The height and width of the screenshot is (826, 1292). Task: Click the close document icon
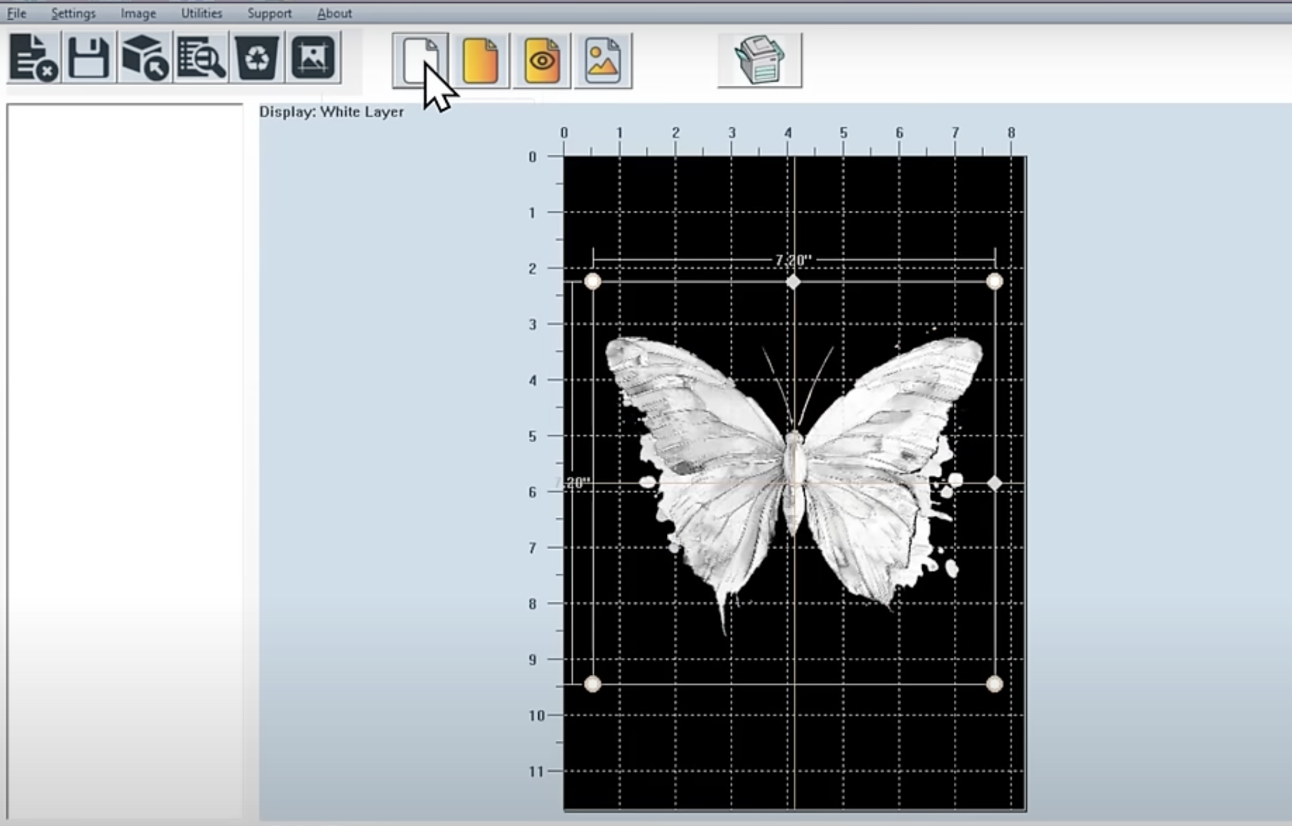(34, 58)
